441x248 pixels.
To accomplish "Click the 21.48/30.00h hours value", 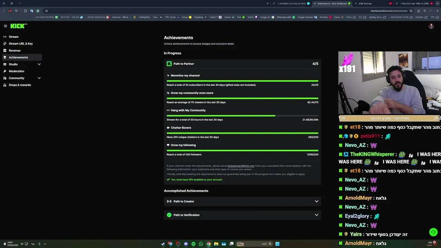I will [310, 120].
